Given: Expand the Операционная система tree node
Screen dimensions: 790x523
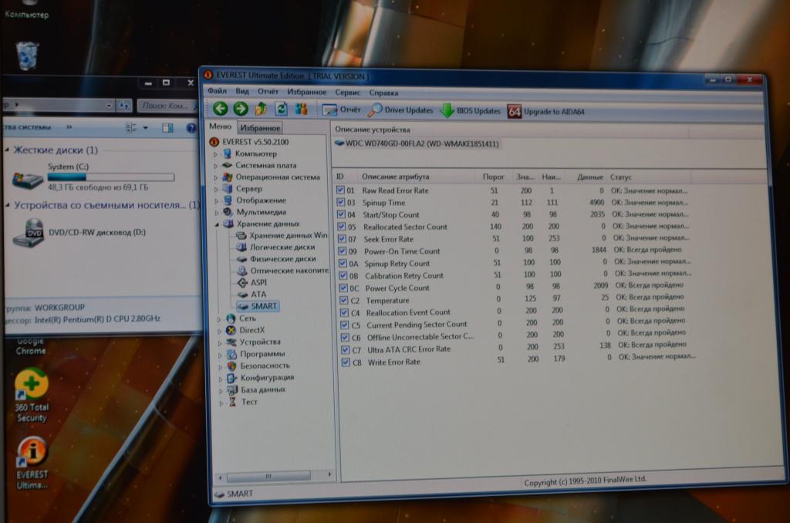Looking at the screenshot, I should pos(216,177).
